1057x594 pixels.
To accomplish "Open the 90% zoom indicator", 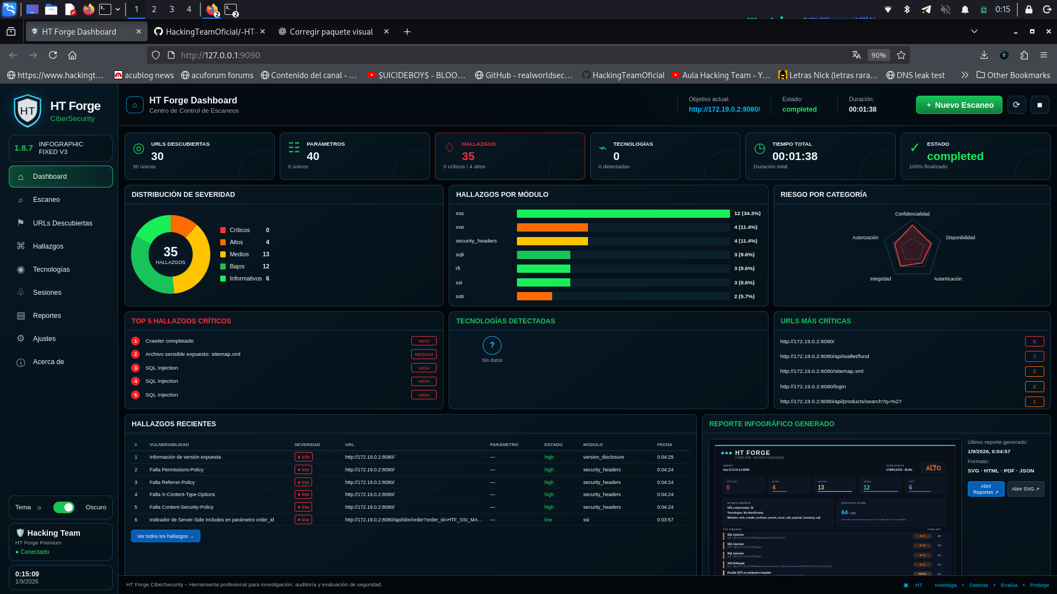I will tap(879, 55).
